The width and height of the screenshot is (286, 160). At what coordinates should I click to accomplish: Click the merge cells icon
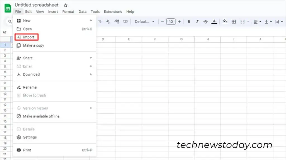pyautogui.click(x=242, y=22)
